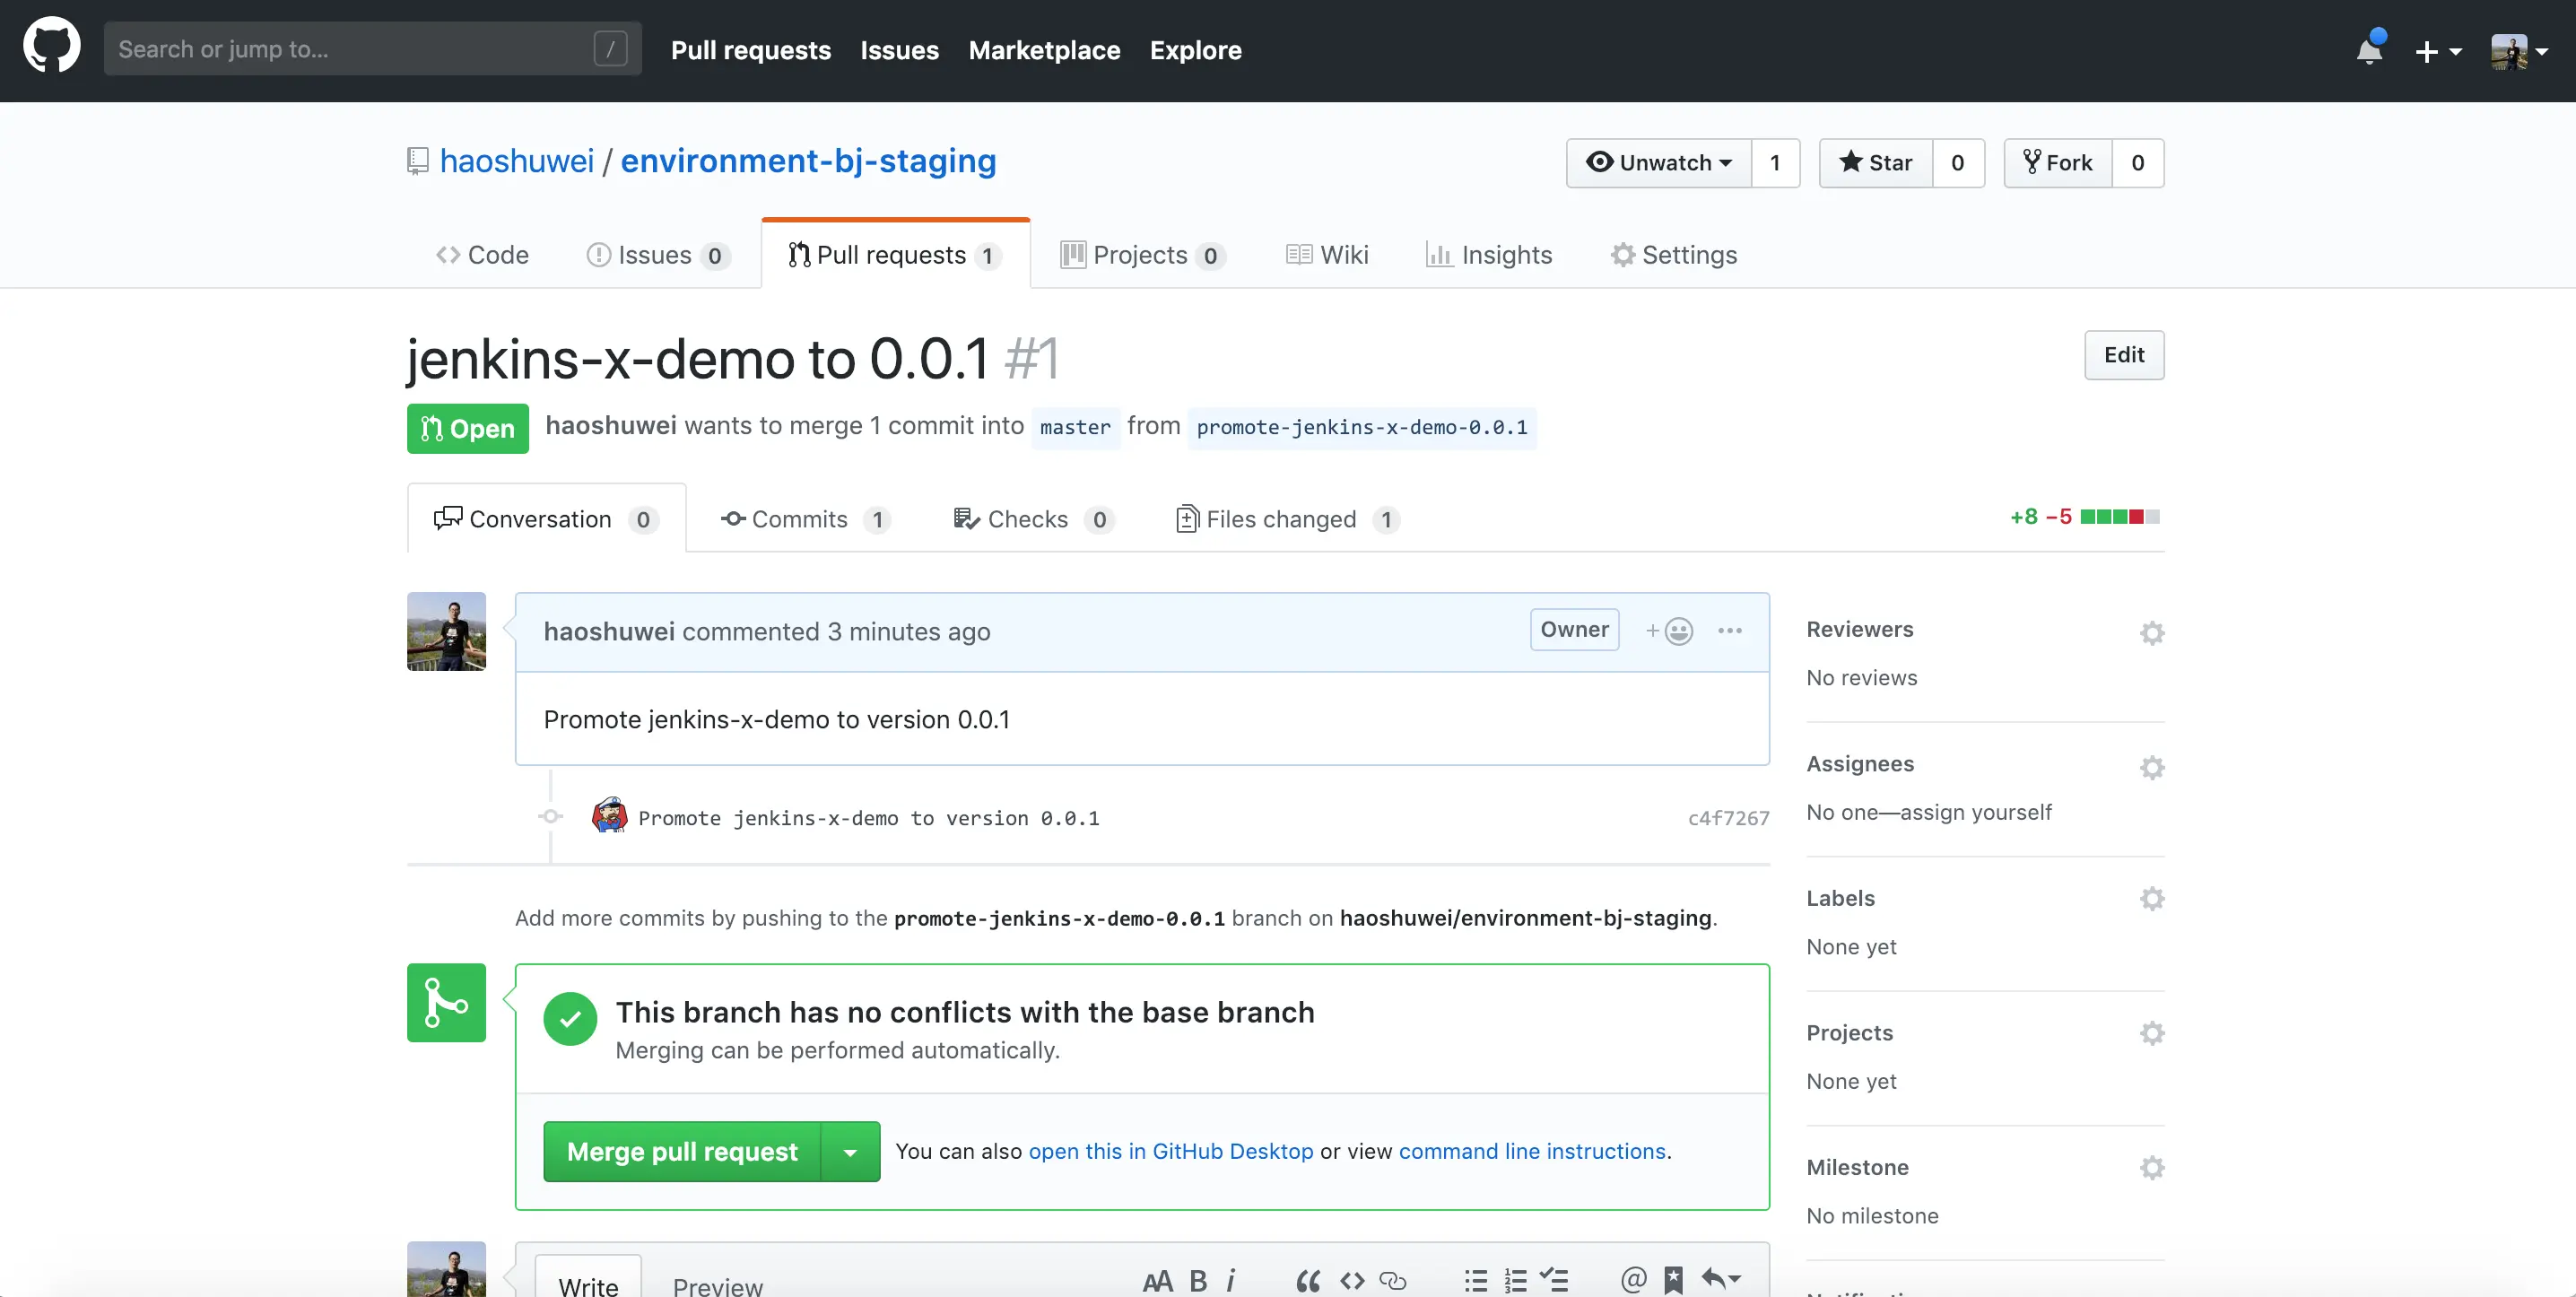Toggle Star on this repository

tap(1876, 163)
